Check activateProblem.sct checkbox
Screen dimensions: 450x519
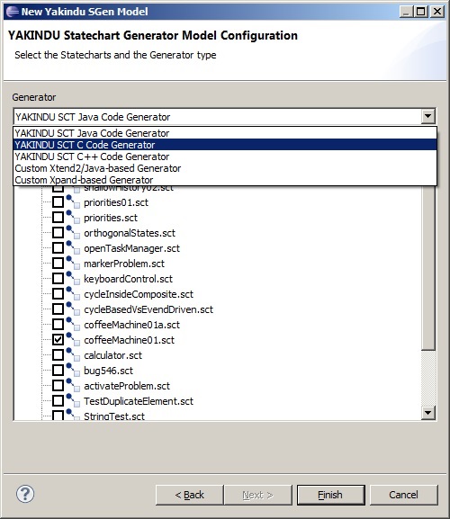(x=58, y=386)
